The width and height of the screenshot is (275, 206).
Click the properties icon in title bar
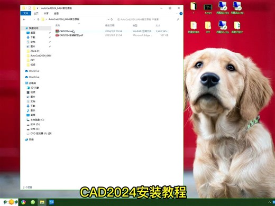(30, 8)
